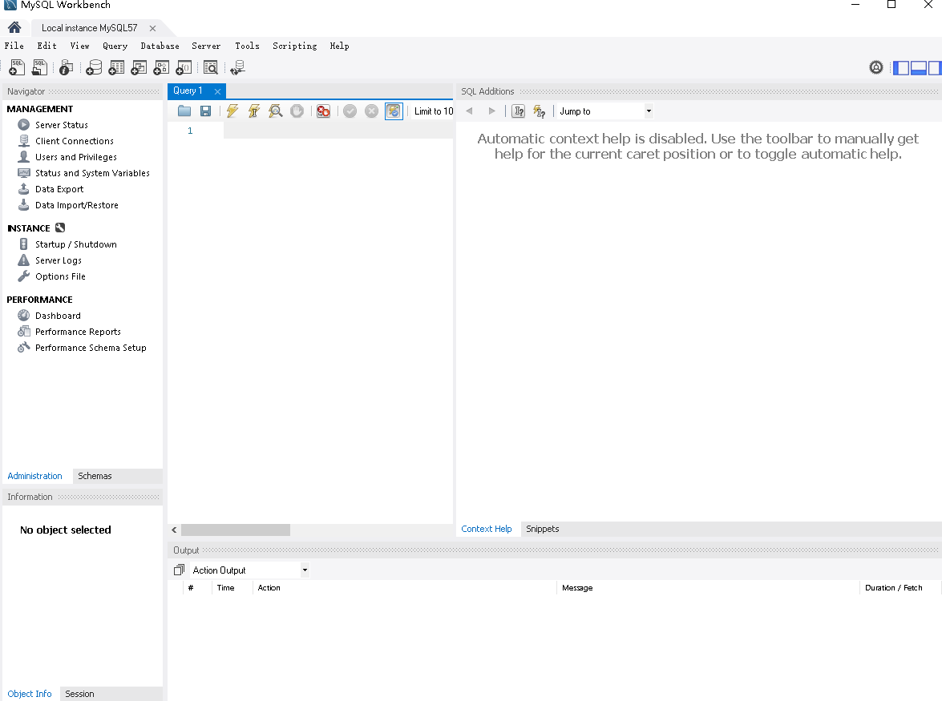Open the File menu
Screen dimensions: 942x701
pos(14,46)
